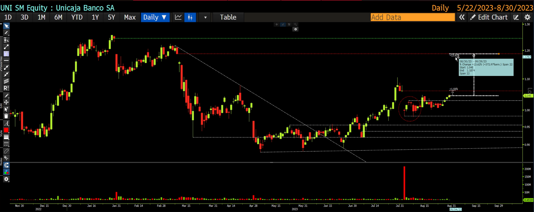Screen dimensions: 534x212
Task: Choose the Max range
Action: coord(130,17)
